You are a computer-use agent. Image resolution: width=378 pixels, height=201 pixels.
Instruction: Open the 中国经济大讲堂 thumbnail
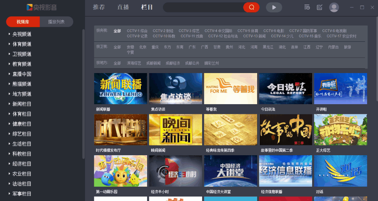pyautogui.click(x=231, y=171)
